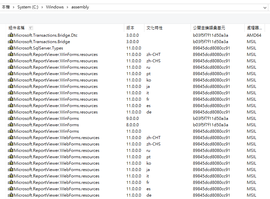The width and height of the screenshot is (270, 199).
Task: Click the Microsoft.Transactions.Bridge MSIL assembly icon
Action: (x=10, y=42)
